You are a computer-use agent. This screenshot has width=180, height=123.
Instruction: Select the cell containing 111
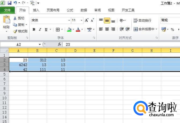click(38, 70)
